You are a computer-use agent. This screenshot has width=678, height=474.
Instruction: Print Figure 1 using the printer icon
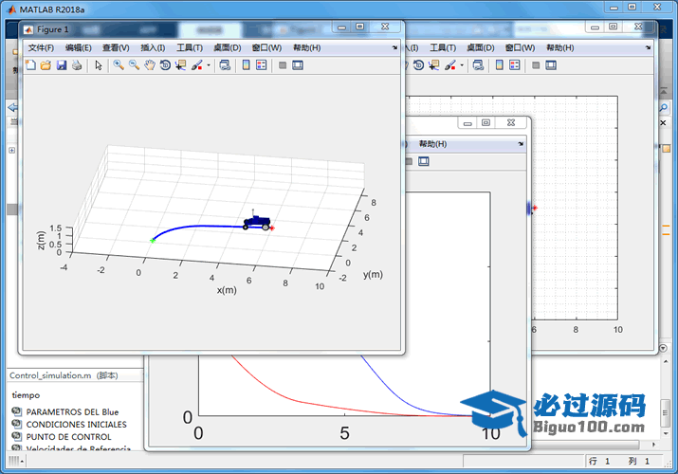click(77, 65)
